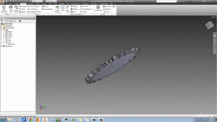Expand the Frame panel dropdown
This screenshot has height=122, width=217.
point(37,14)
